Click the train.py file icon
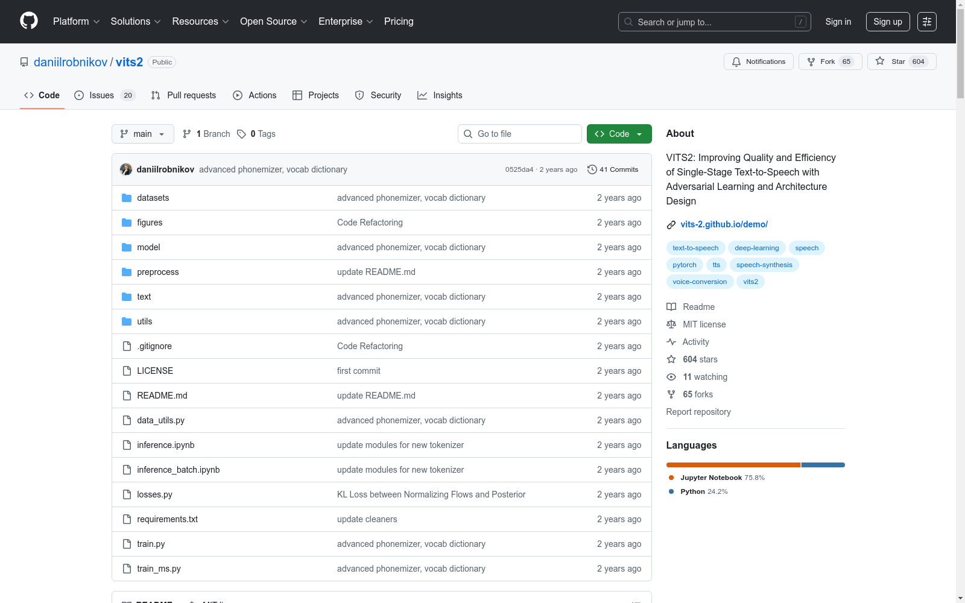Screen dimensions: 965x603 click(x=127, y=544)
